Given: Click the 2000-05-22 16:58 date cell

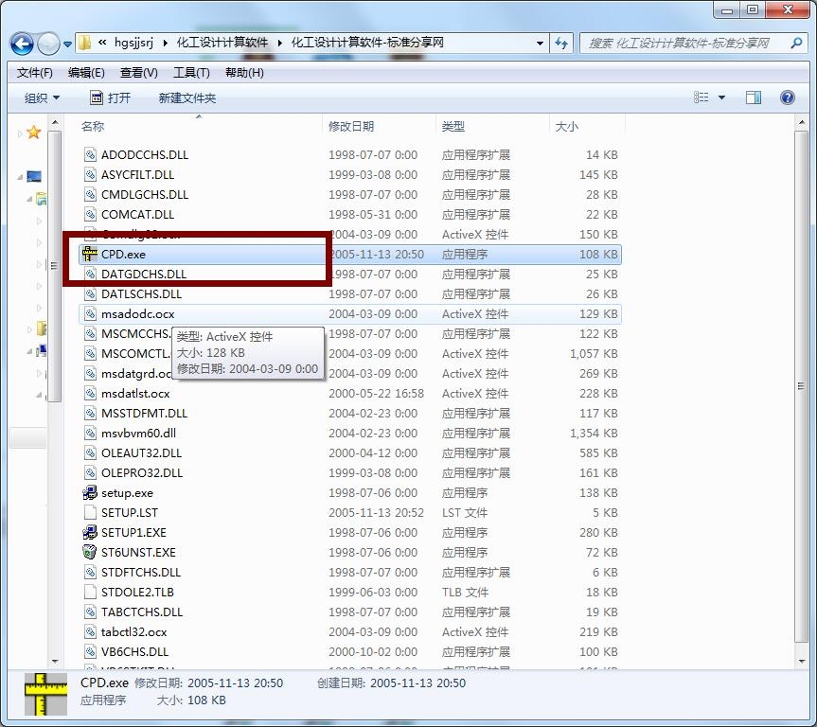Looking at the screenshot, I should coord(376,394).
